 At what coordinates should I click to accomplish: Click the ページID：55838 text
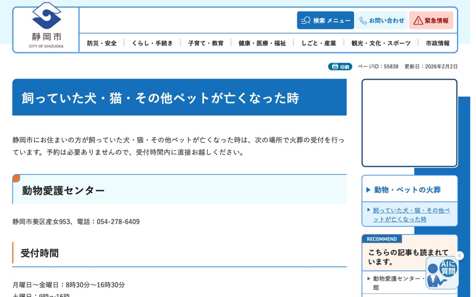click(378, 67)
